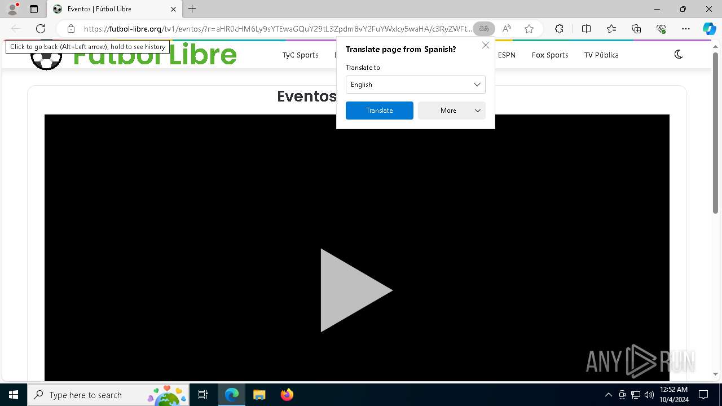Open the tab actions menu icon
722x406 pixels.
pyautogui.click(x=34, y=9)
